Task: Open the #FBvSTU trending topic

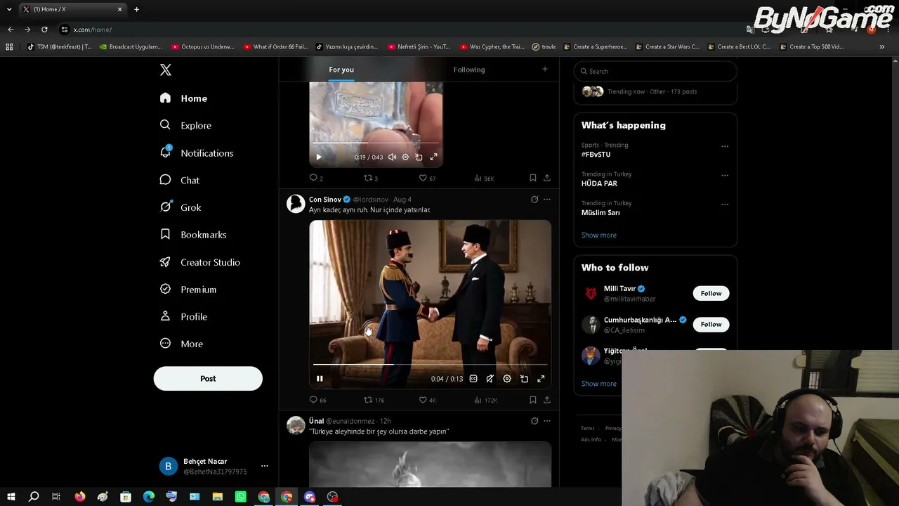Action: pyautogui.click(x=596, y=154)
